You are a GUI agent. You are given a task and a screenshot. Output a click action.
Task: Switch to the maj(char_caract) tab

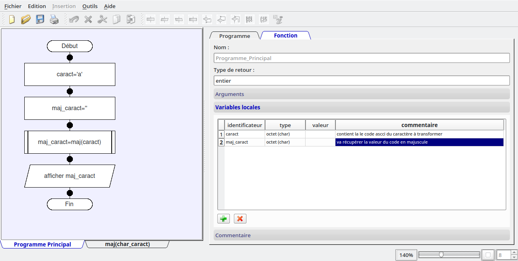tap(127, 244)
